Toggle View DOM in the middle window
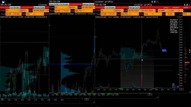Screen dimensions: 191x107 tap(54, 4)
